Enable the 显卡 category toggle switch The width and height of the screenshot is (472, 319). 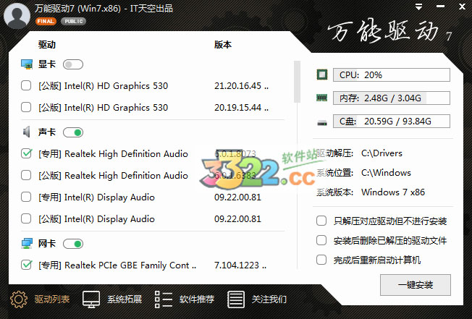coord(73,64)
